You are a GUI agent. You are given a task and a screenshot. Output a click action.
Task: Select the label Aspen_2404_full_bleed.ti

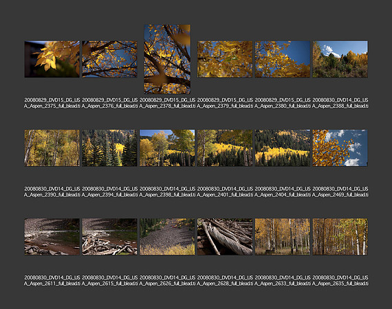coord(282,192)
